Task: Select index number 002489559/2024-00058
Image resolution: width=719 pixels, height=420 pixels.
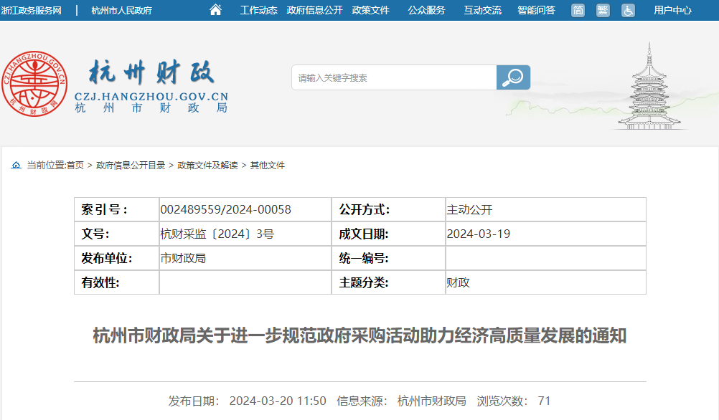Action: coord(225,209)
